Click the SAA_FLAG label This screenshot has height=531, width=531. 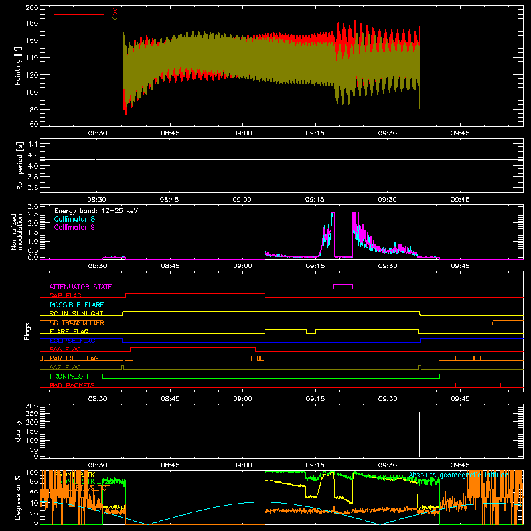65,349
